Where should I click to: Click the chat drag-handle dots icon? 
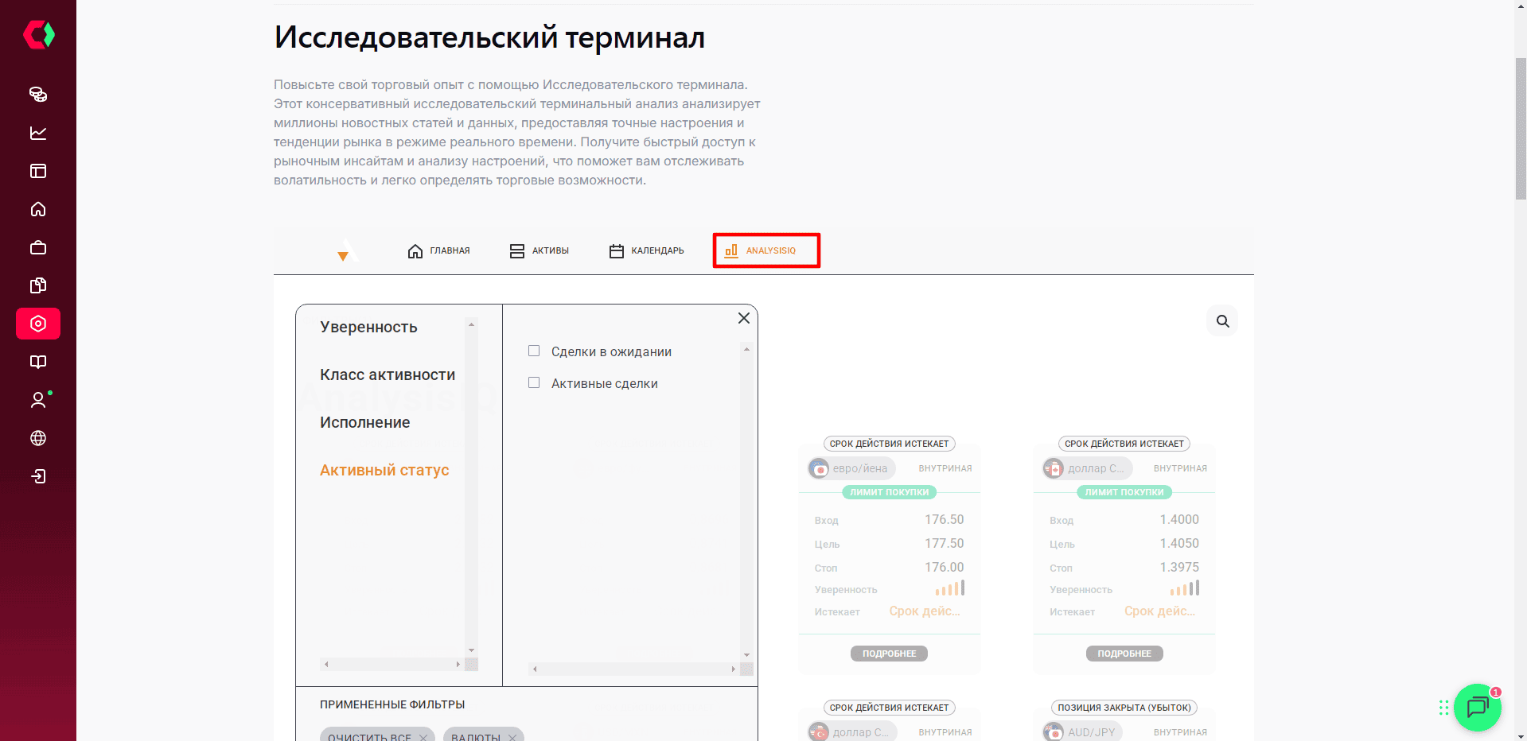coord(1443,708)
